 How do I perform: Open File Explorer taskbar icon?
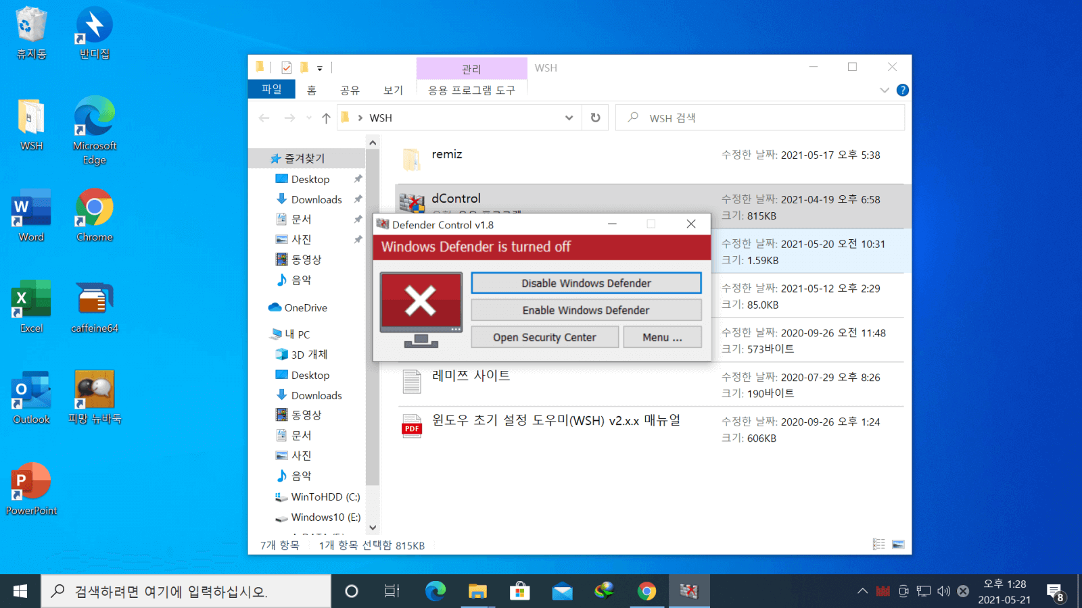click(x=477, y=592)
